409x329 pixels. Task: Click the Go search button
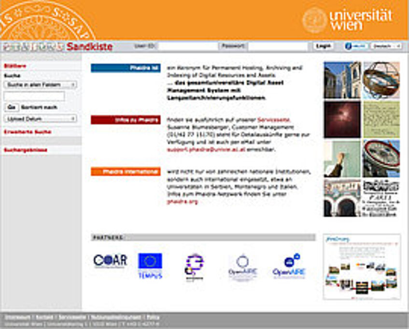[x=12, y=107]
